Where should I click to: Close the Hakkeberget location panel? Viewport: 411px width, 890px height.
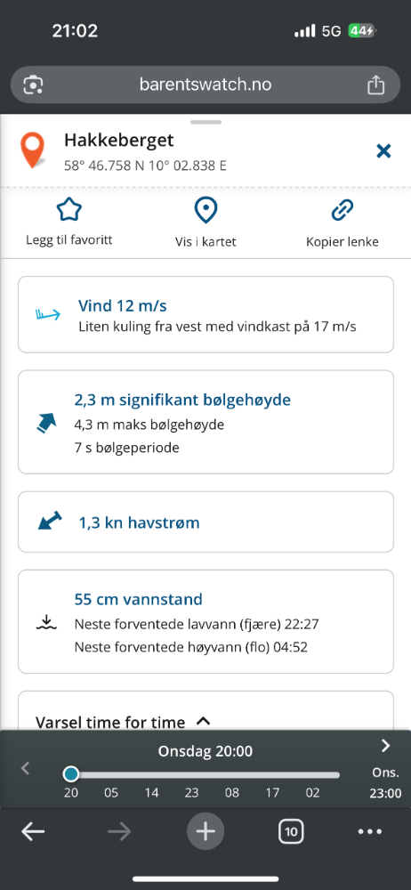click(384, 151)
